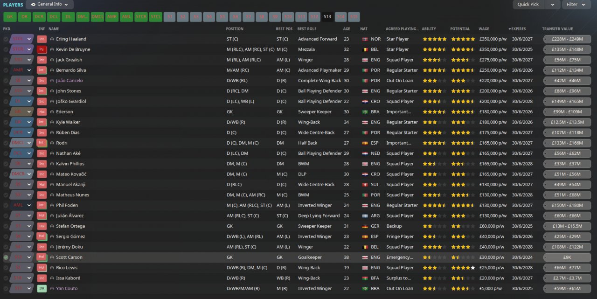Click the Hol icon for Scott Carson
The height and width of the screenshot is (299, 597).
[x=42, y=257]
